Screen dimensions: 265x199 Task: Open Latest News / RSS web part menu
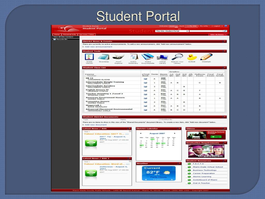pos(130,129)
